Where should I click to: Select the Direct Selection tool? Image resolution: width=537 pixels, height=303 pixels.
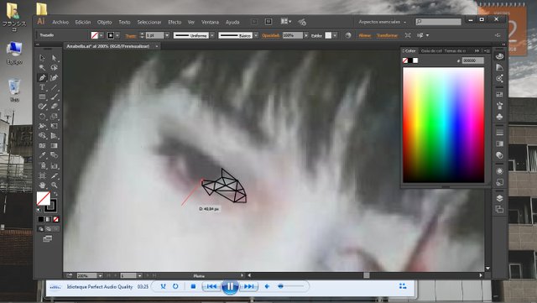point(54,58)
